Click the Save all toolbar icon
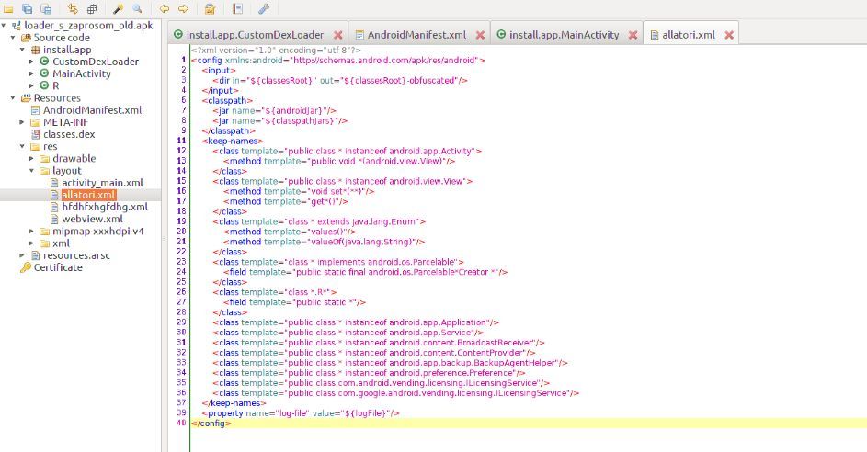Viewport: 867px width, 452px height. tap(27, 8)
